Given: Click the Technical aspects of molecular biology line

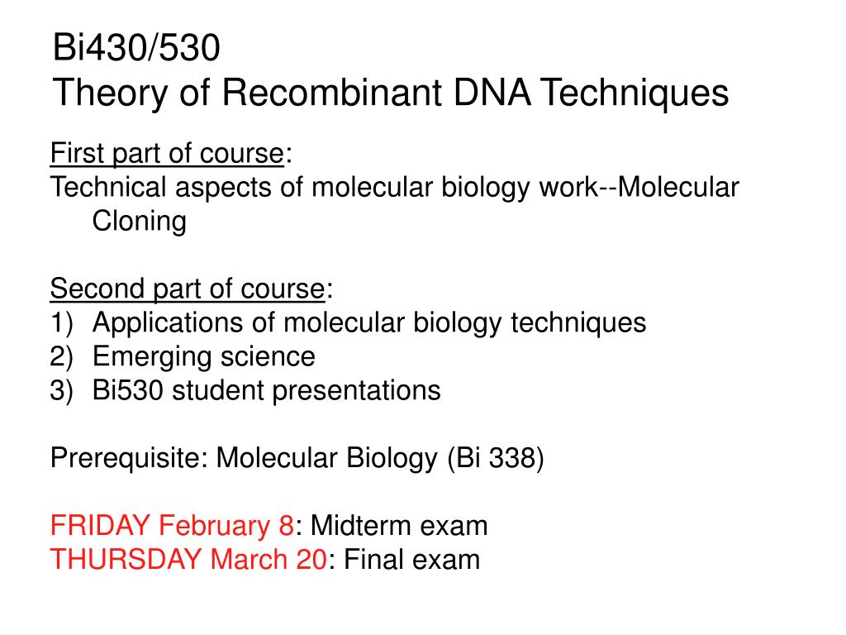Looking at the screenshot, I should coord(394,188).
